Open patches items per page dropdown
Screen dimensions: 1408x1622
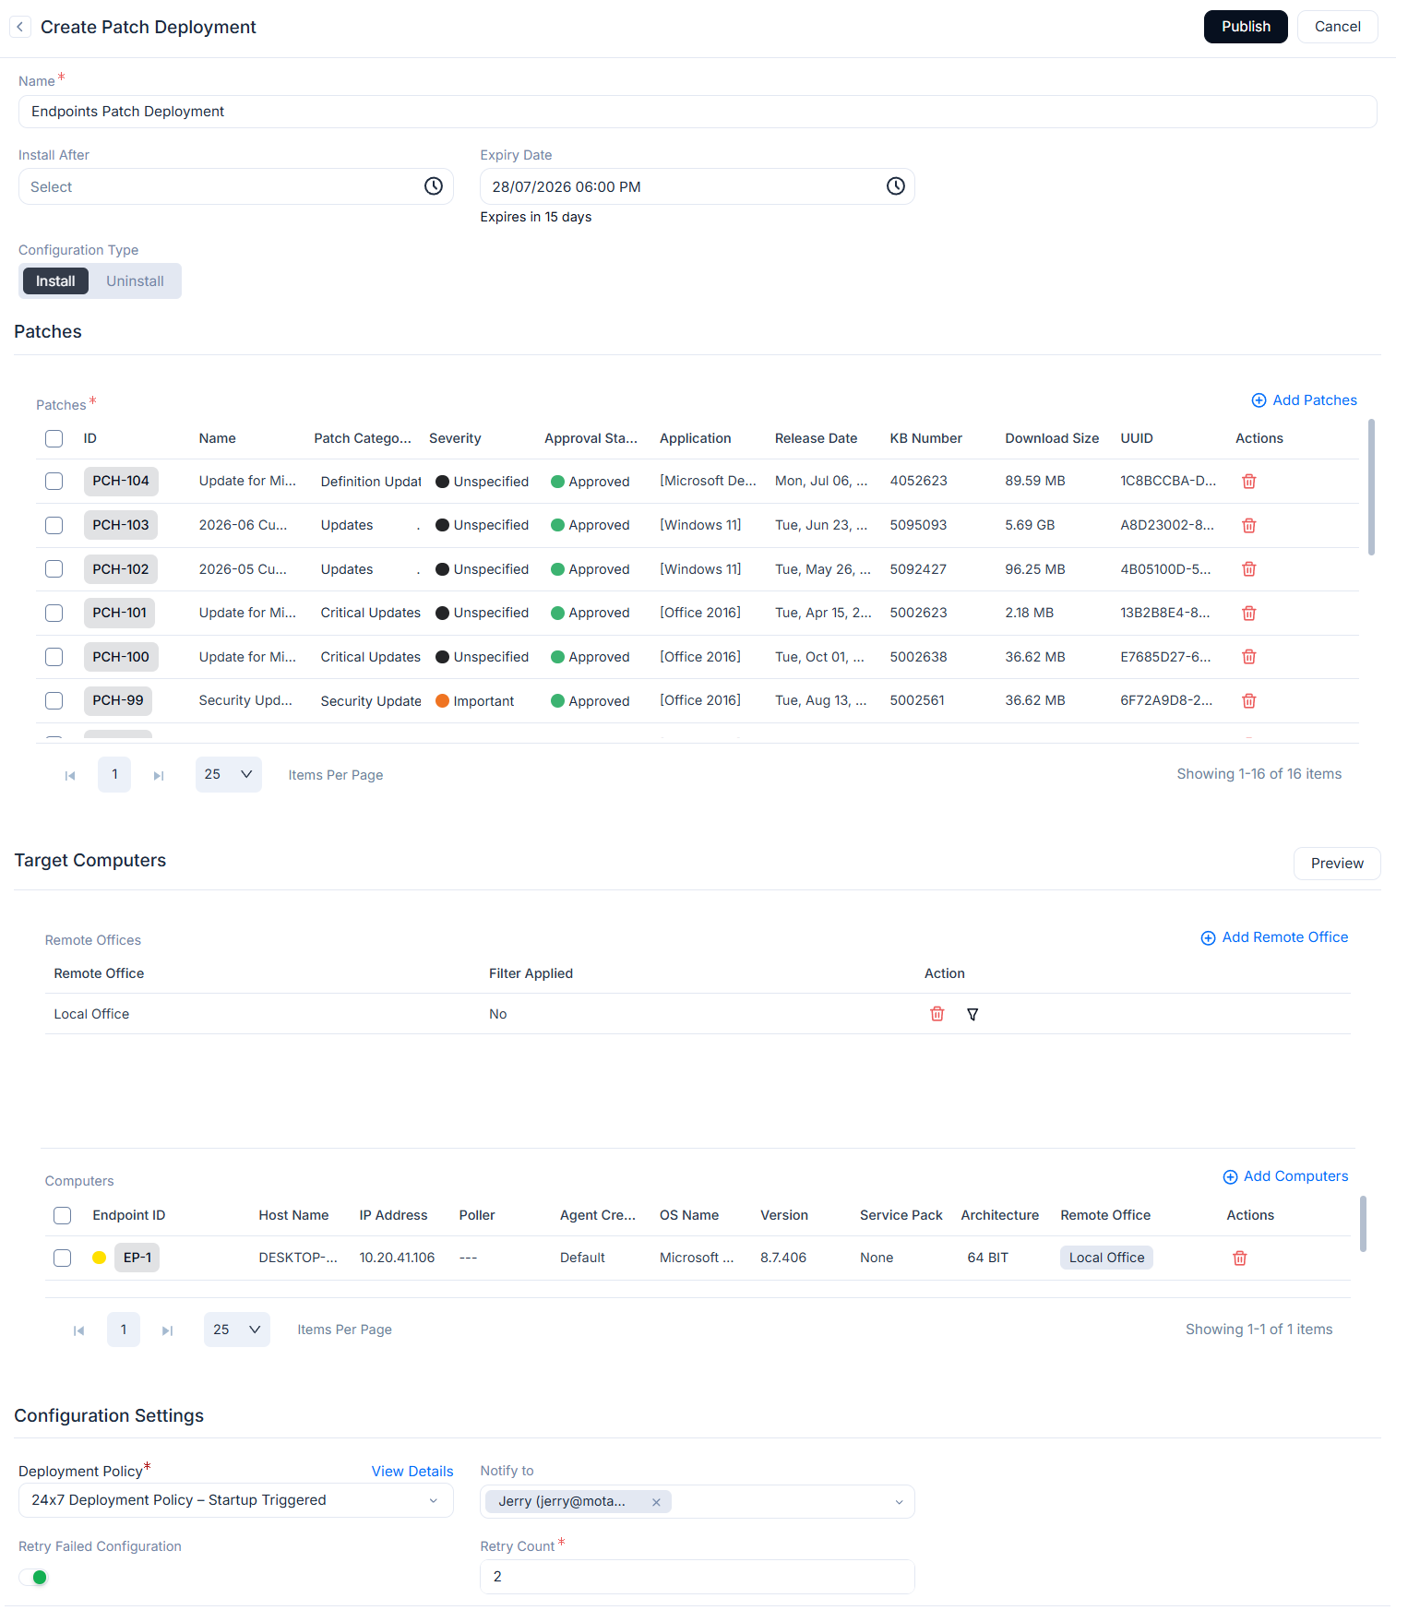point(228,775)
